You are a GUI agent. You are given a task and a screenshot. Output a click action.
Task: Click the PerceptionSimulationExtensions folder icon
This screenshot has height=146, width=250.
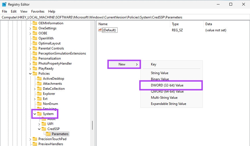pyautogui.click(x=35, y=53)
